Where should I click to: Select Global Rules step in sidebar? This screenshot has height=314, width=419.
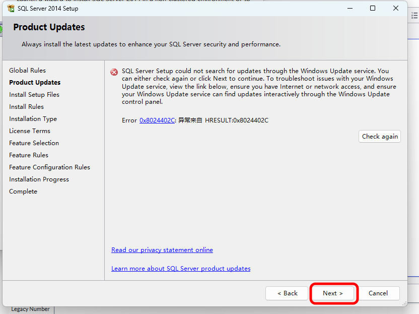pos(27,71)
